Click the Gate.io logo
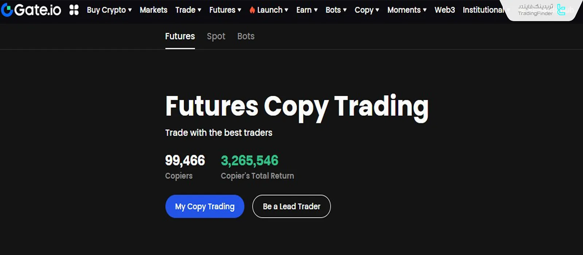Image resolution: width=583 pixels, height=255 pixels. tap(31, 10)
